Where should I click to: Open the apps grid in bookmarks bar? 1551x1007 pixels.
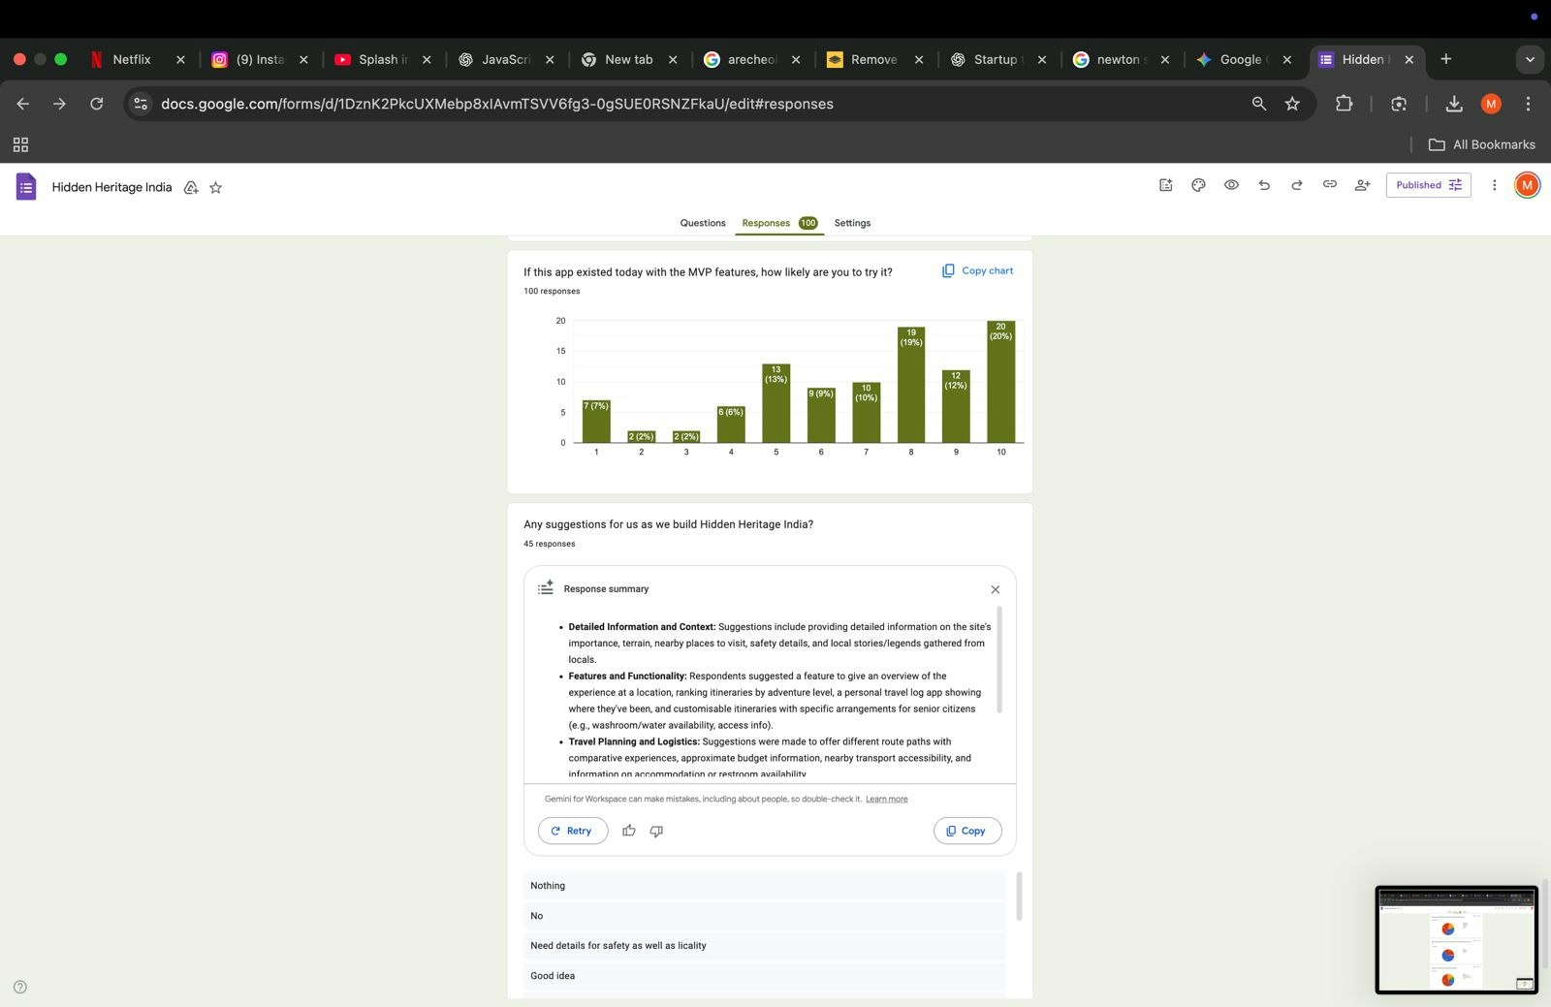point(20,144)
